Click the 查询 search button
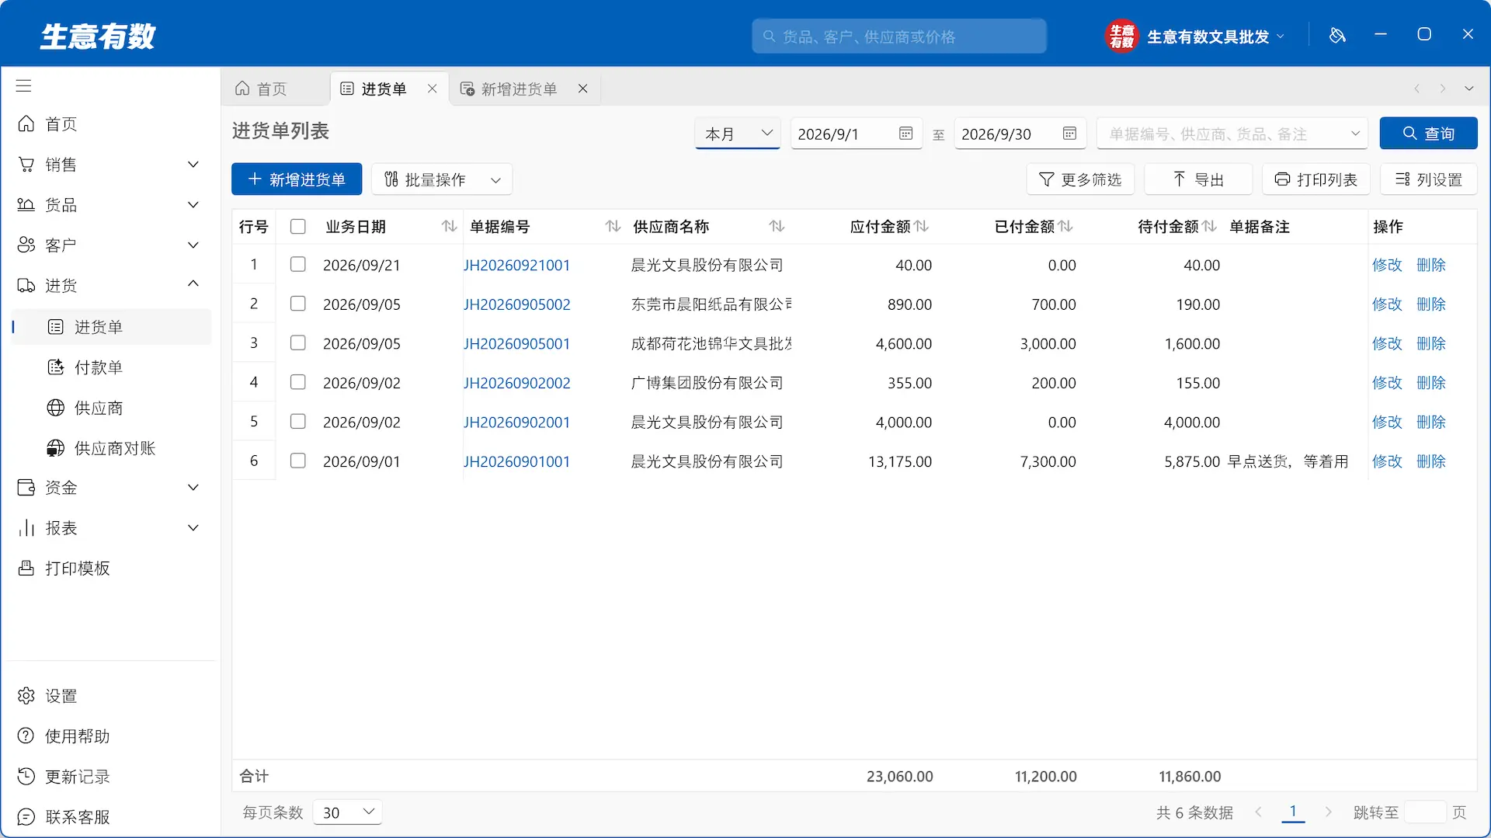This screenshot has width=1491, height=838. click(1428, 134)
